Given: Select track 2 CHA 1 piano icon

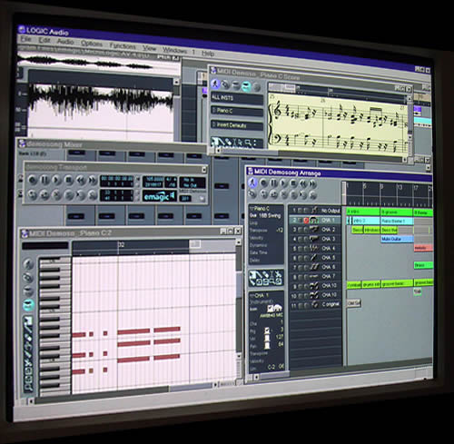Looking at the screenshot, I should [314, 220].
